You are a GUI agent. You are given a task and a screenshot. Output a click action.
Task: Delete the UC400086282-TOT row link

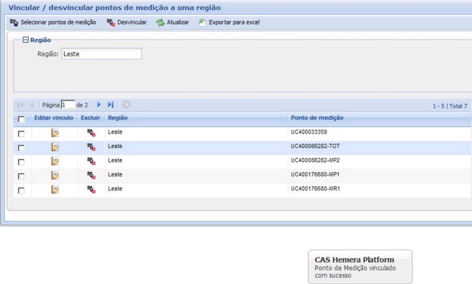[x=91, y=147]
